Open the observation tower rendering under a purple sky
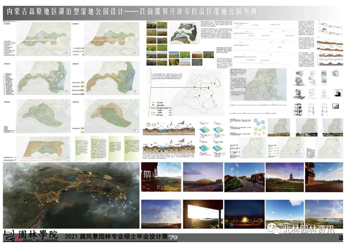Viewport: 346px width, 245px height. (x=285, y=177)
